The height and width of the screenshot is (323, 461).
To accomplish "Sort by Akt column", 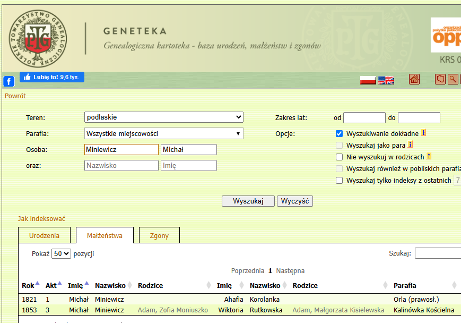I will pyautogui.click(x=54, y=285).
